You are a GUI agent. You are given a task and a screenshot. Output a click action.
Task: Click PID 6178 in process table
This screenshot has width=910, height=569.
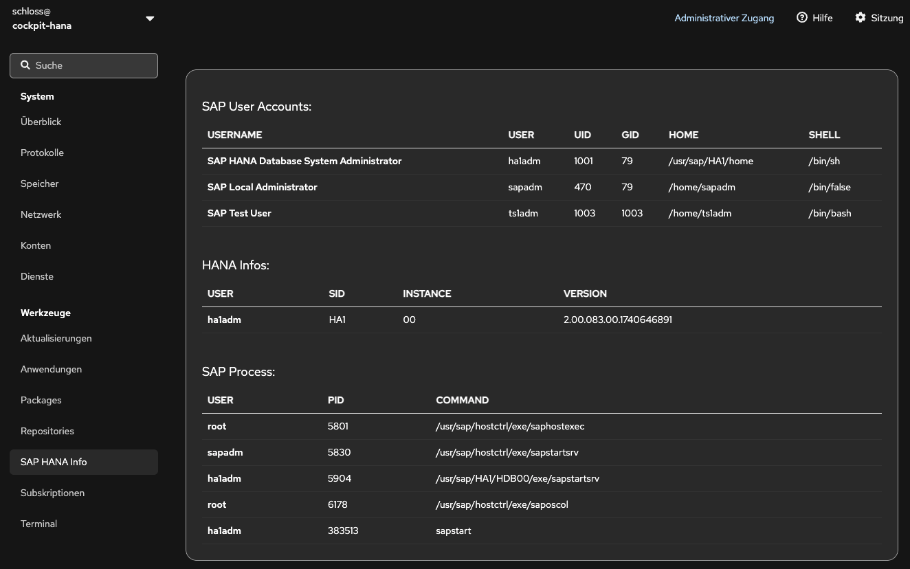(337, 504)
